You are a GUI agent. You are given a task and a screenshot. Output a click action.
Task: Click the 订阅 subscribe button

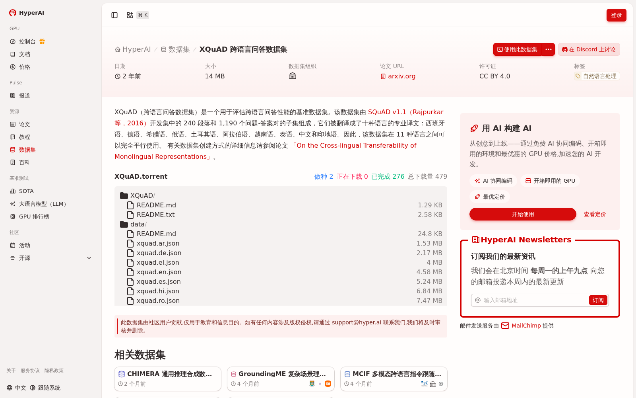click(598, 300)
